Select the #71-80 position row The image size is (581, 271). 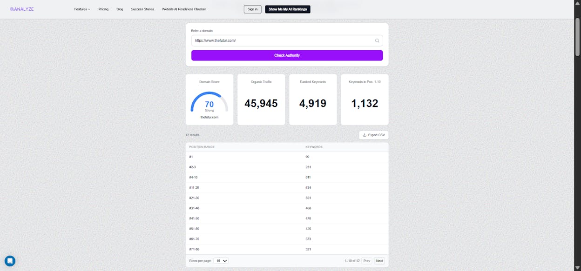287,249
